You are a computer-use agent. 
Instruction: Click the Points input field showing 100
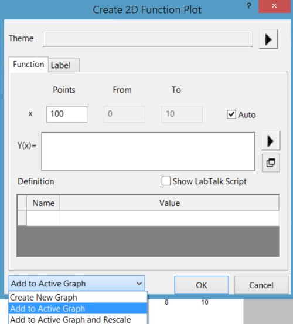pos(67,114)
